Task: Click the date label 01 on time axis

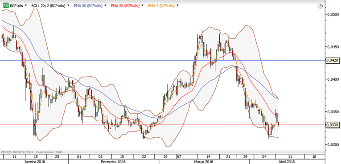Action: click(79, 156)
